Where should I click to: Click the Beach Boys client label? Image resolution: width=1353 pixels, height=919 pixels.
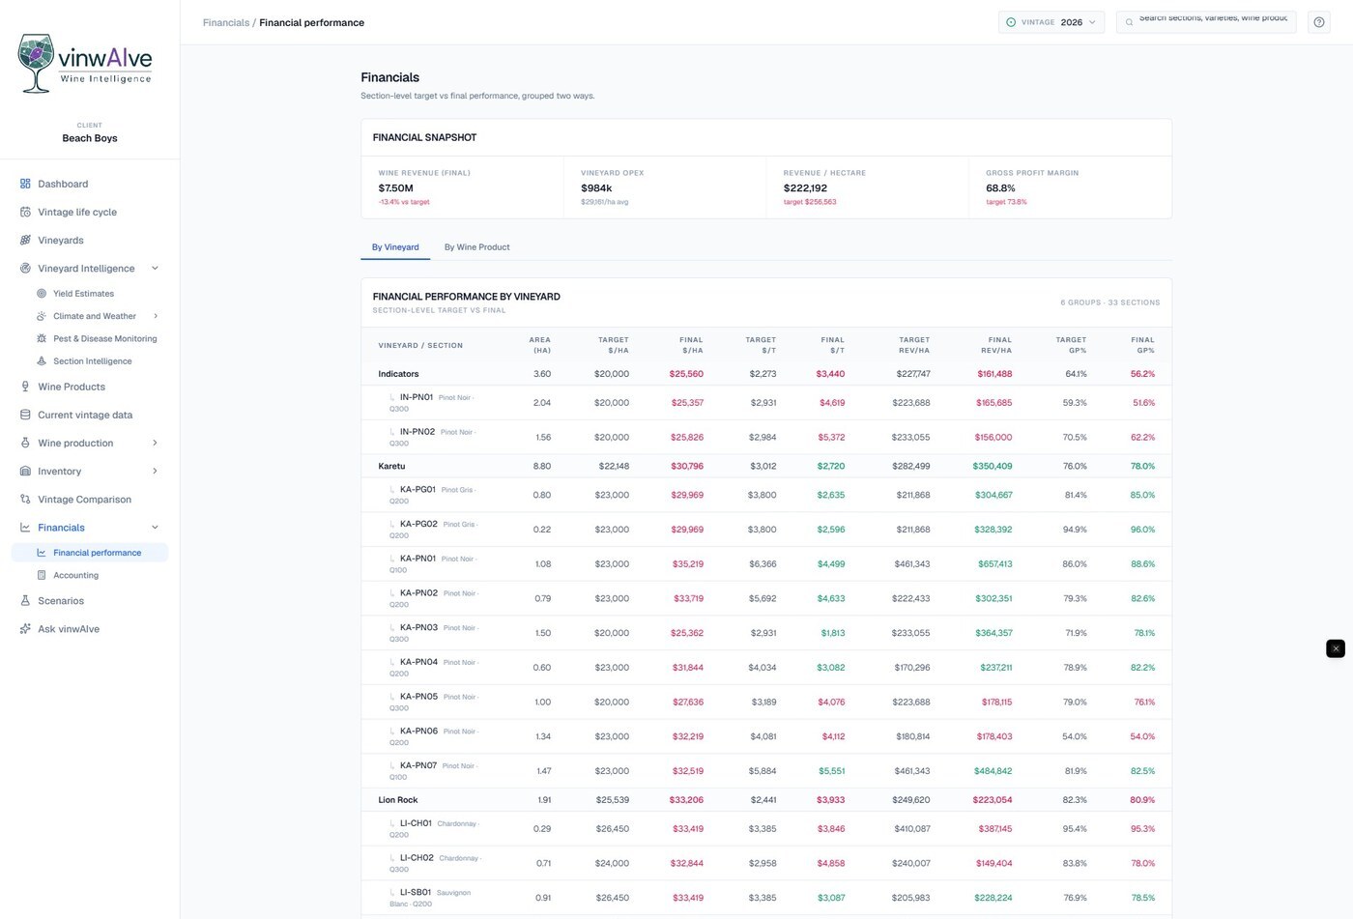(x=90, y=138)
